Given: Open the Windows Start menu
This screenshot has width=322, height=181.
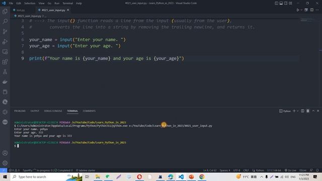Looking at the screenshot, I should coord(5,176).
